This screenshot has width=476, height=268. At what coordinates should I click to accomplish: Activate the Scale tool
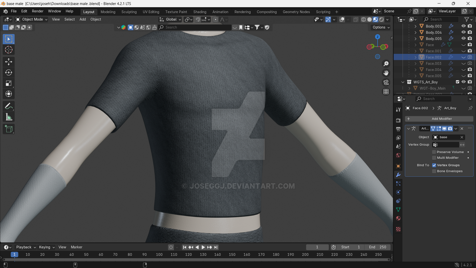pyautogui.click(x=9, y=83)
